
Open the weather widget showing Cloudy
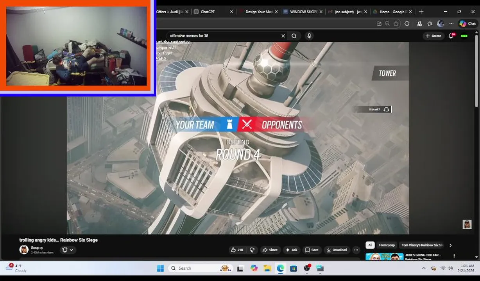click(16, 268)
